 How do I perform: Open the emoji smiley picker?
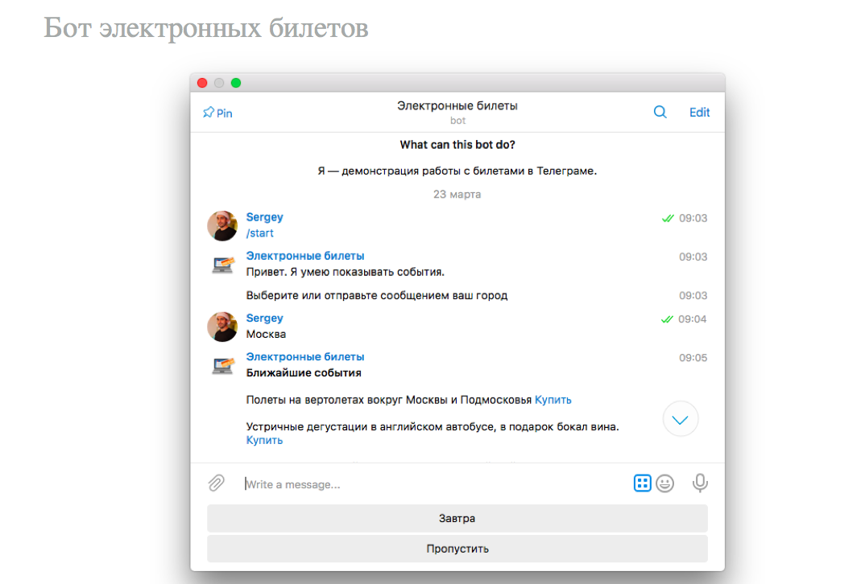coord(665,483)
